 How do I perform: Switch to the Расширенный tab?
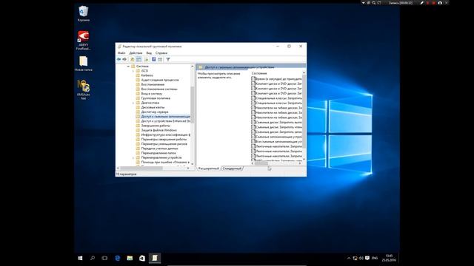pos(209,168)
